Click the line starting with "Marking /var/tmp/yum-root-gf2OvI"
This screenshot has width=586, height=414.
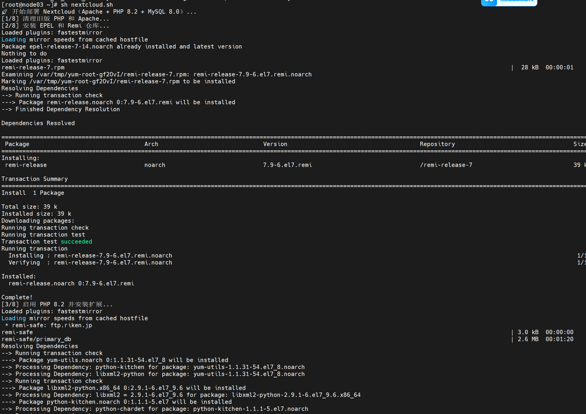tap(118, 81)
